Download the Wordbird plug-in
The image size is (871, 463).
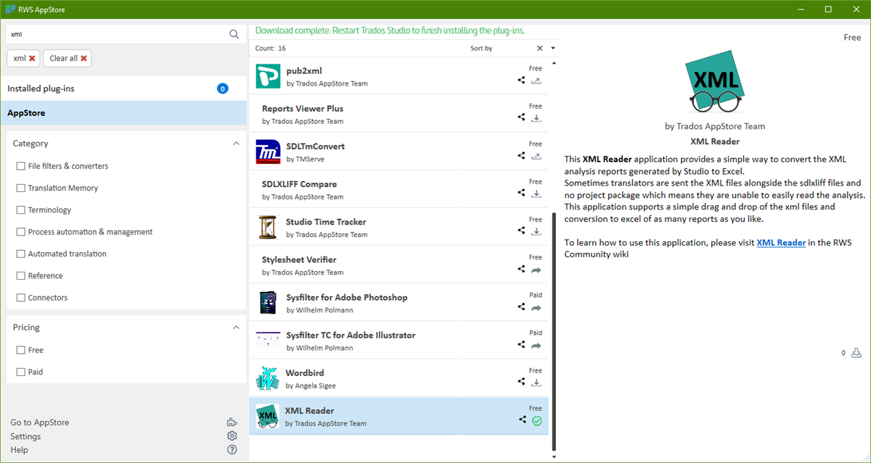pyautogui.click(x=536, y=382)
